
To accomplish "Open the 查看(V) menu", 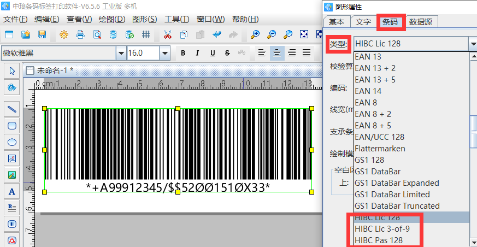I will (x=79, y=19).
